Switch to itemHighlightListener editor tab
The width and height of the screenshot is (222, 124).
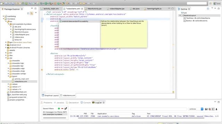[x=153, y=9]
